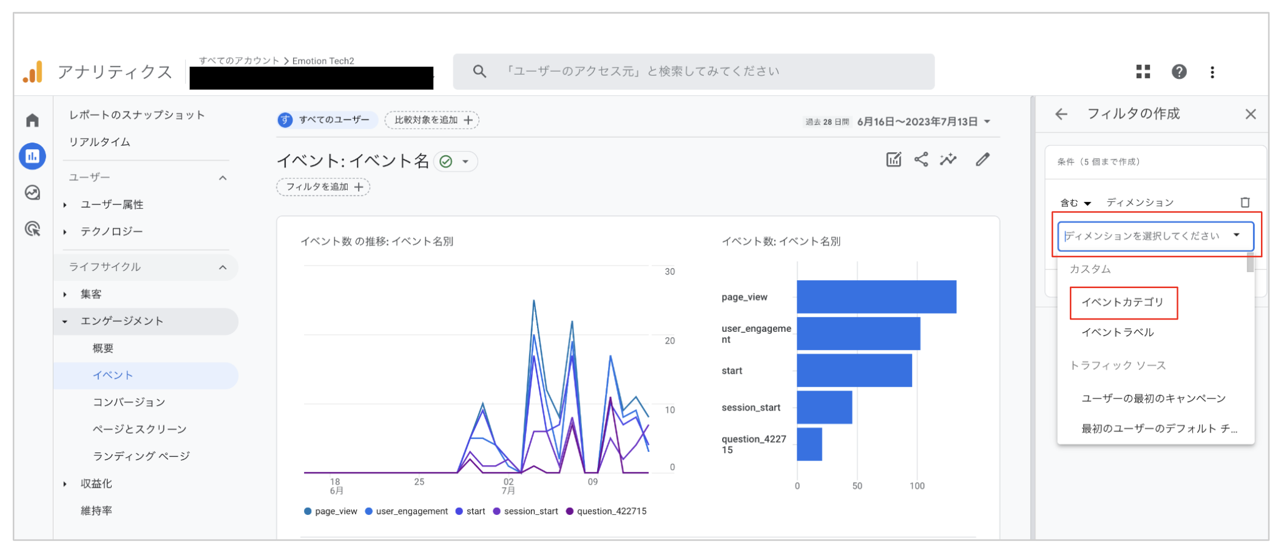The width and height of the screenshot is (1284, 558).
Task: Open dropdown next to report title check
Action: 465,162
